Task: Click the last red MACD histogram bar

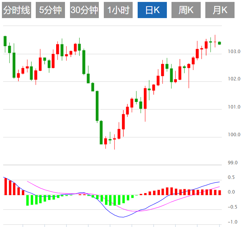Action: pos(220,193)
